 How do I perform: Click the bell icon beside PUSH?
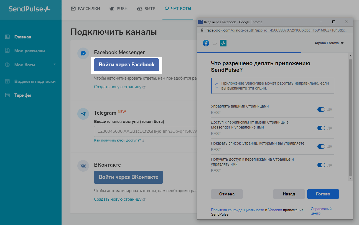pos(112,9)
